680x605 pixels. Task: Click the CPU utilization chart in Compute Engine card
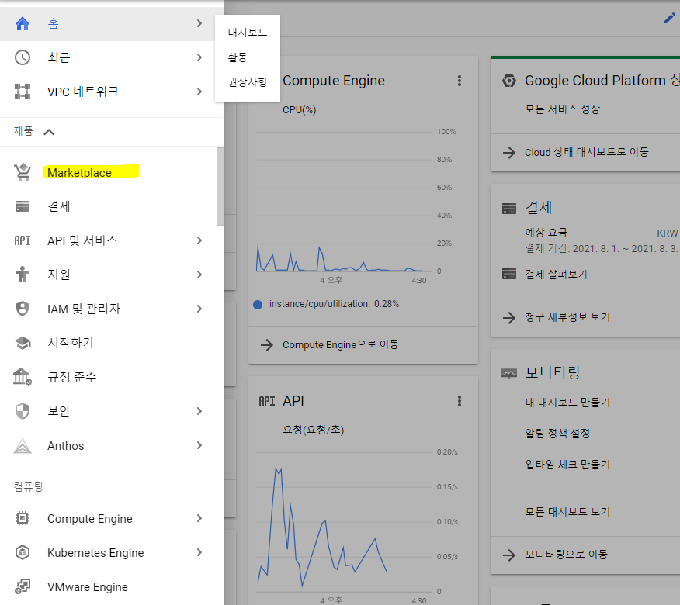343,202
